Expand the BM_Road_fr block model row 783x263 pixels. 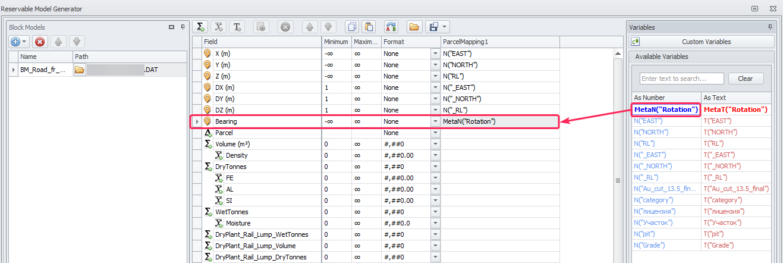click(13, 70)
